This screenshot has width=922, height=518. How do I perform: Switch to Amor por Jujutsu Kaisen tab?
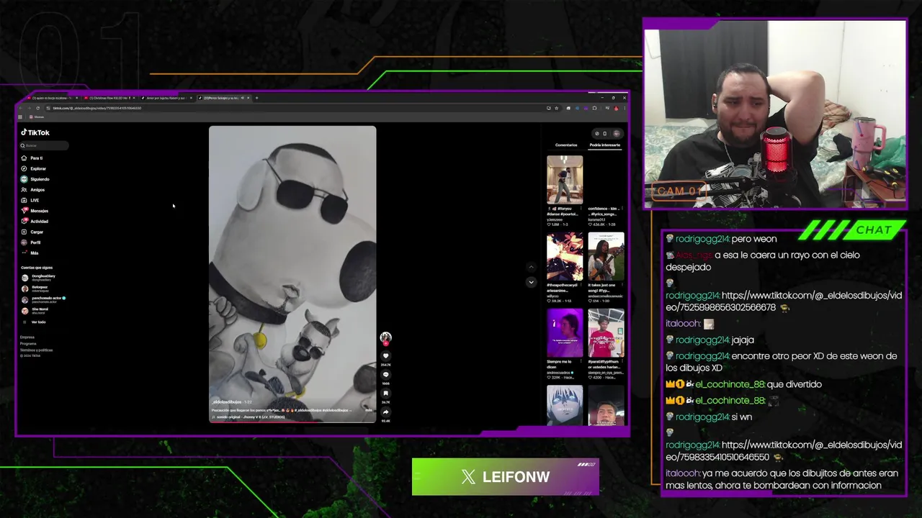pyautogui.click(x=166, y=98)
